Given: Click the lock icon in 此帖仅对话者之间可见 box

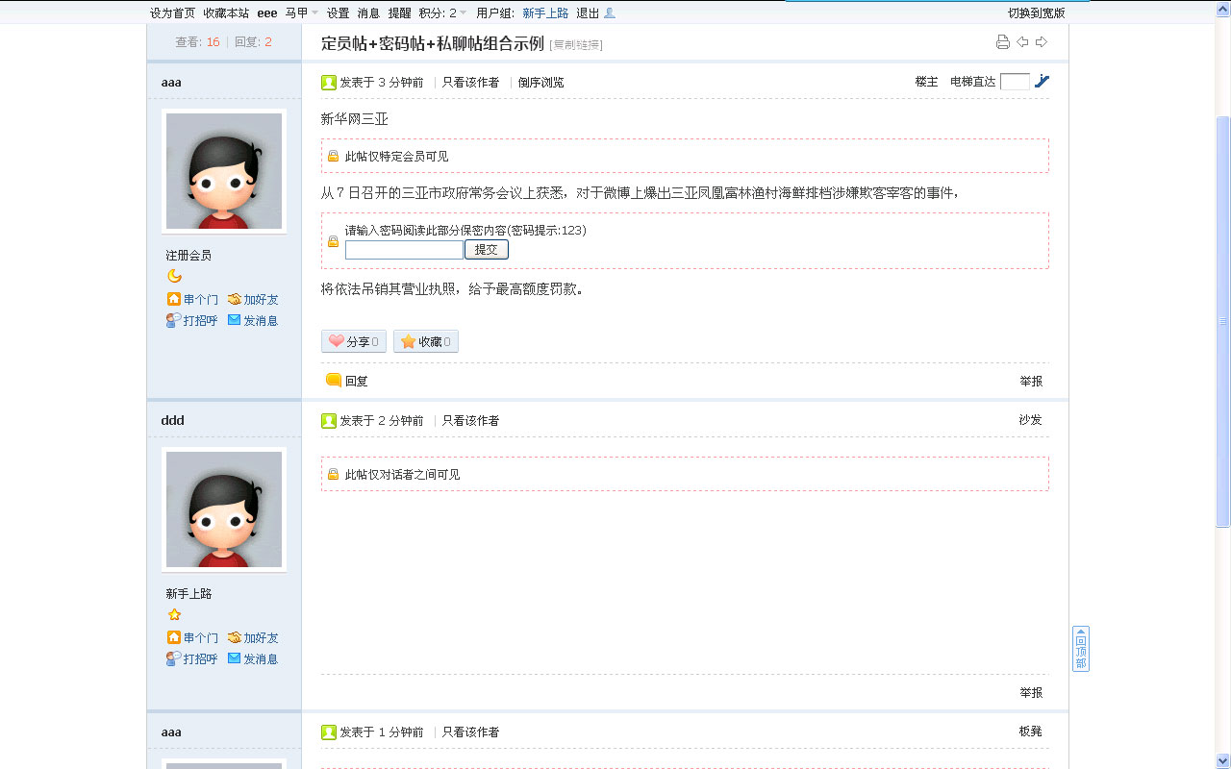Looking at the screenshot, I should (334, 474).
